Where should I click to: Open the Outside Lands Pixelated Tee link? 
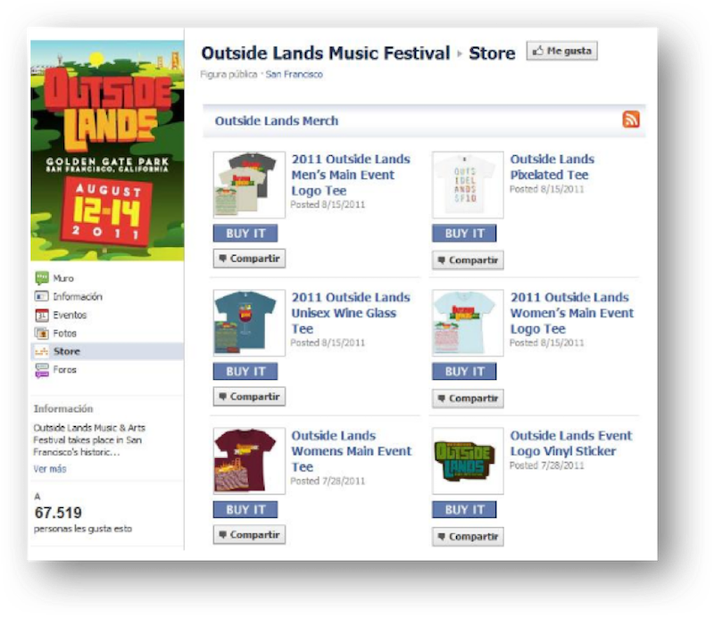pyautogui.click(x=552, y=167)
